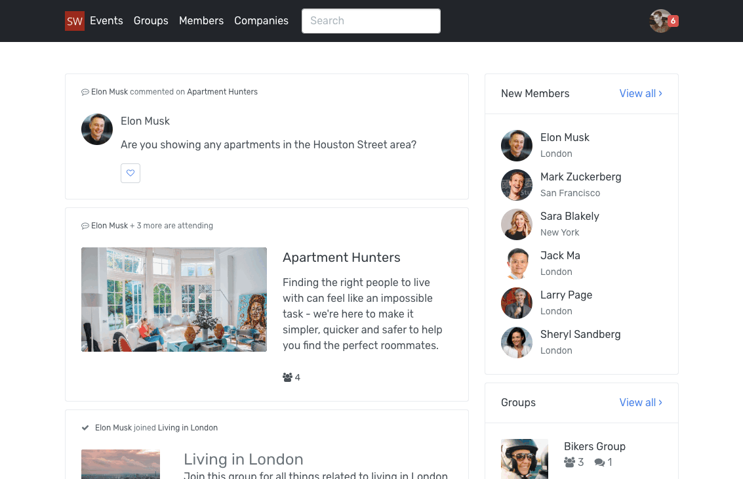
Task: Click Elon Musk's avatar in comment post
Action: click(97, 129)
